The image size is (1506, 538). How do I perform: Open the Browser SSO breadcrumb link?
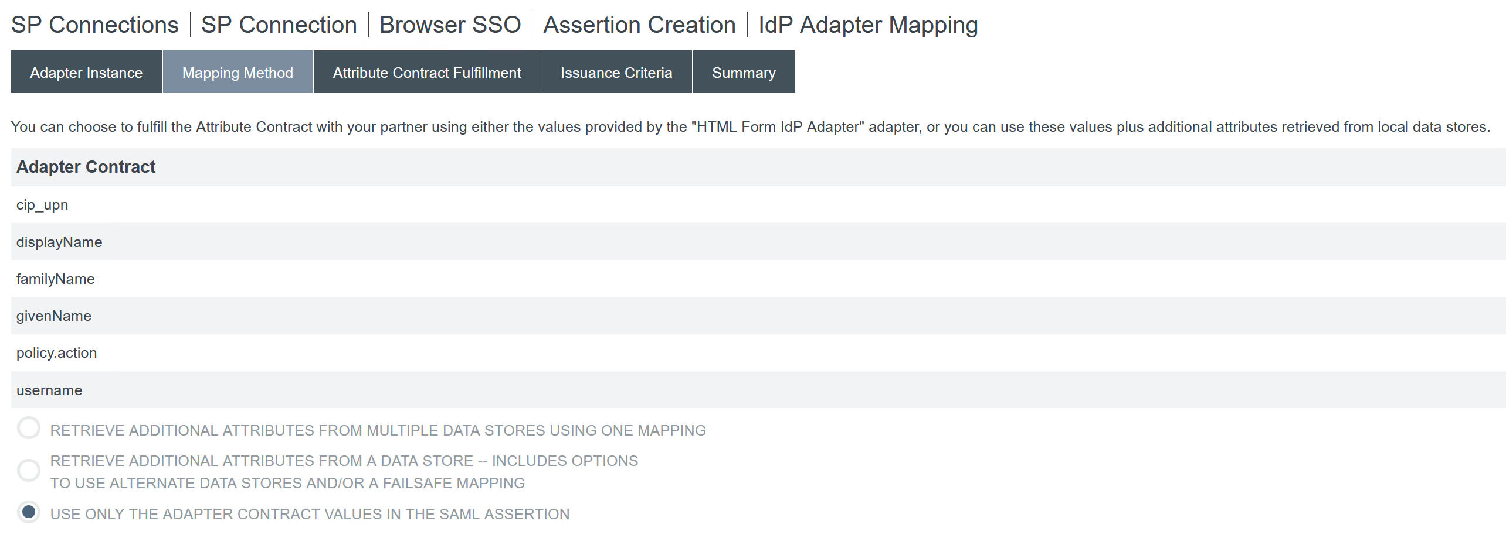coord(450,24)
